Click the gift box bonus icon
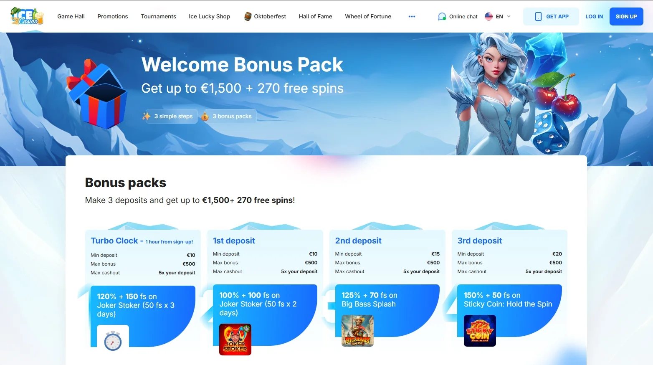653x365 pixels. 97,94
